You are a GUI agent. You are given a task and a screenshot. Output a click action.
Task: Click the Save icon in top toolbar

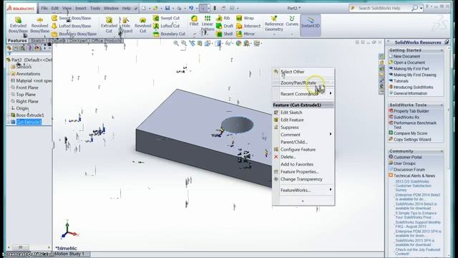[167, 8]
